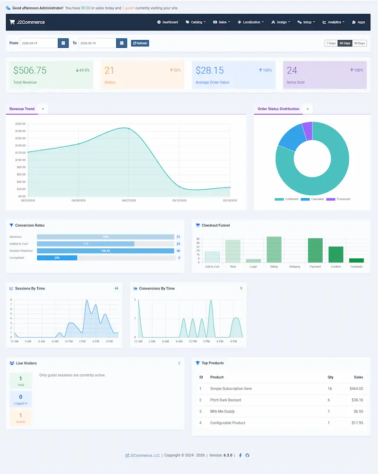Select the 90 Days range
The height and width of the screenshot is (474, 378).
coord(359,43)
